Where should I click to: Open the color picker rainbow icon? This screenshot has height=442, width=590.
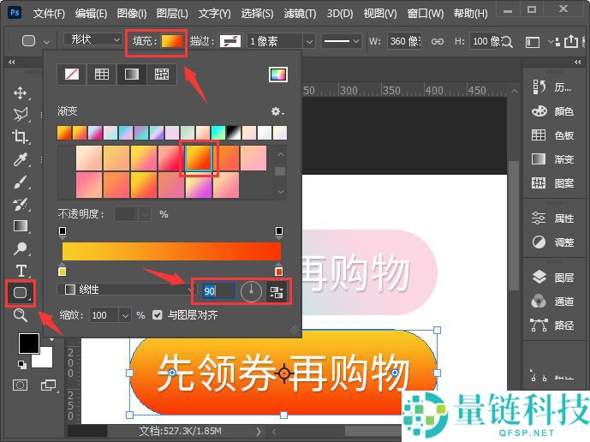(x=277, y=75)
